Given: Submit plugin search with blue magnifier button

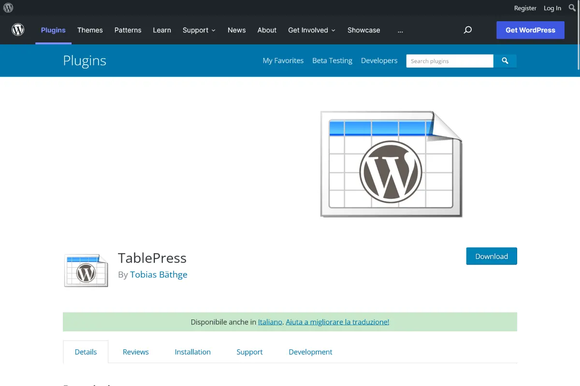Looking at the screenshot, I should (x=505, y=61).
